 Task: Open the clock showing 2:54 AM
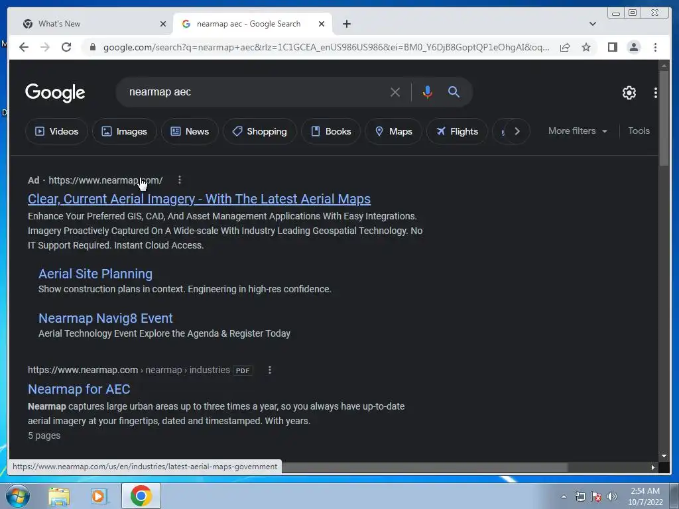click(645, 496)
